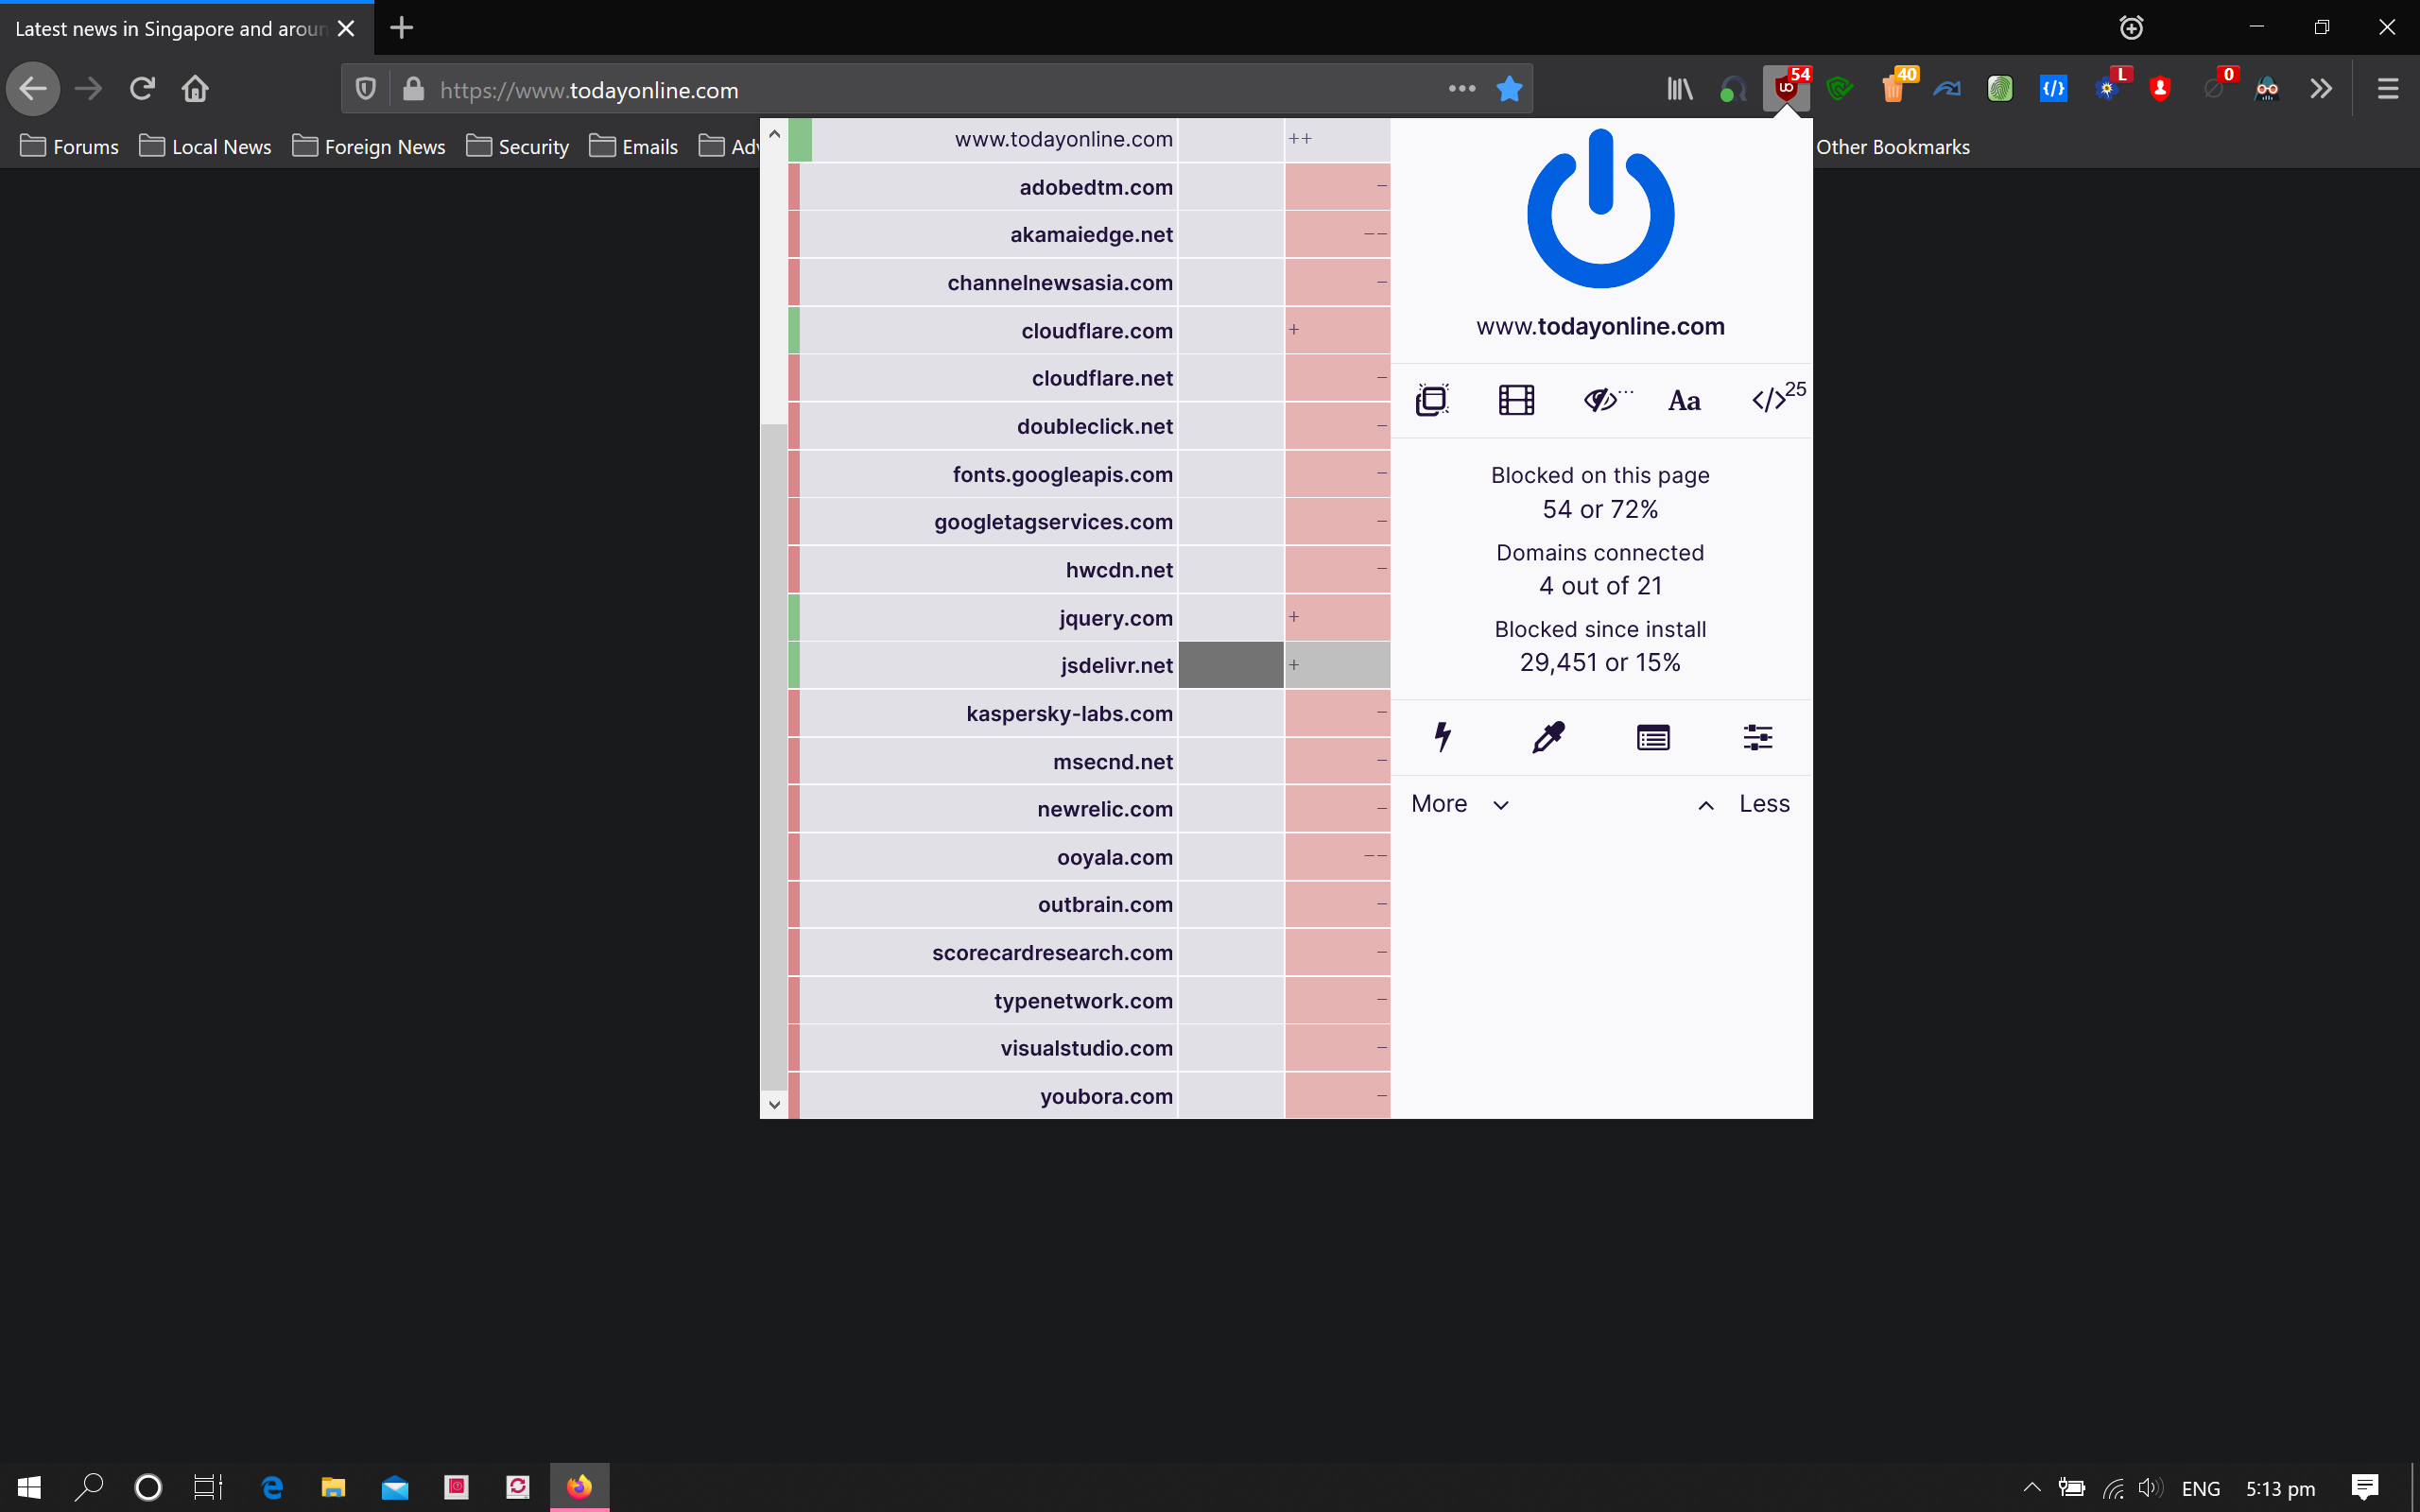Open the overflow extensions chevron menu

point(2320,89)
